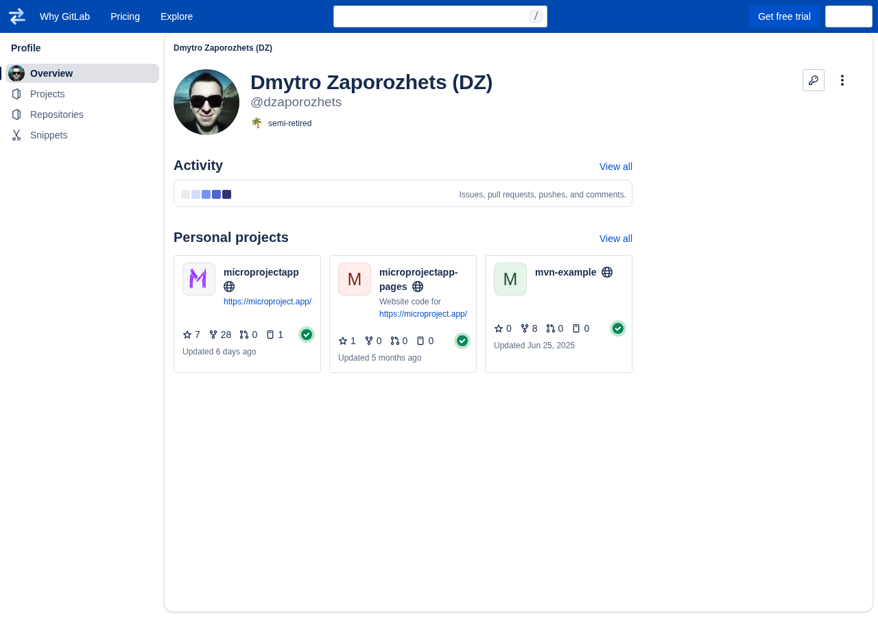Click merge requests icon in microprojectapp-pages card
The image size is (878, 617).
(395, 341)
